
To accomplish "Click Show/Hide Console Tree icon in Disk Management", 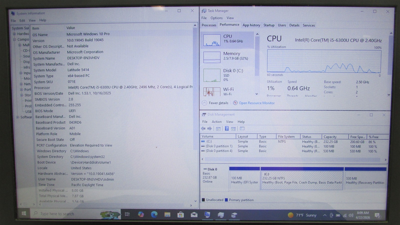I will [218, 129].
